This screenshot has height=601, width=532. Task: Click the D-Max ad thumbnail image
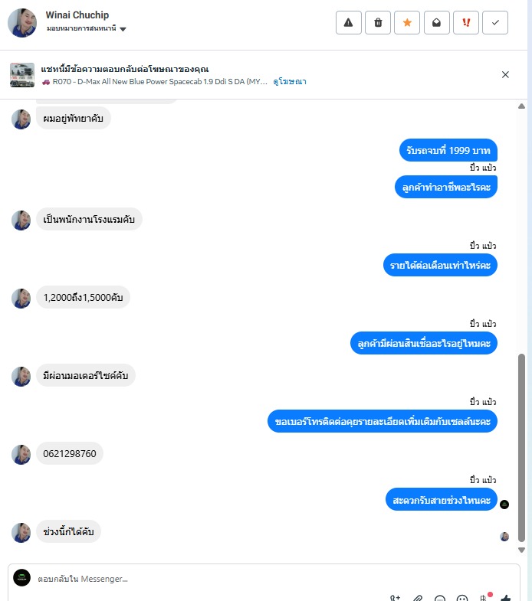tap(21, 74)
